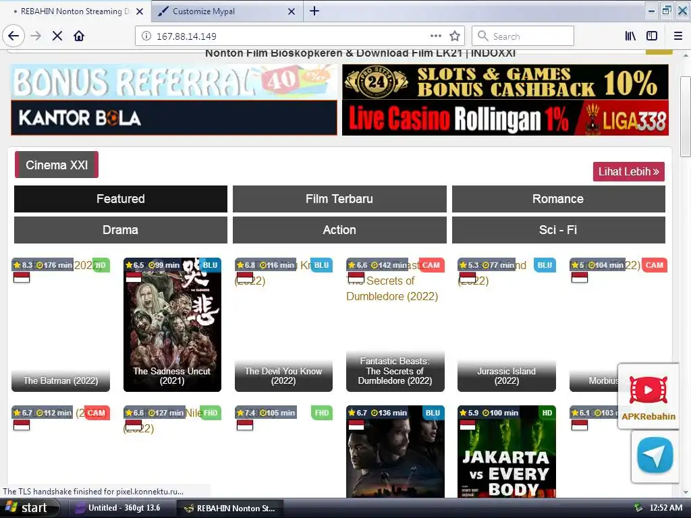This screenshot has height=518, width=691.
Task: Open the page actions three-dot menu
Action: [436, 36]
